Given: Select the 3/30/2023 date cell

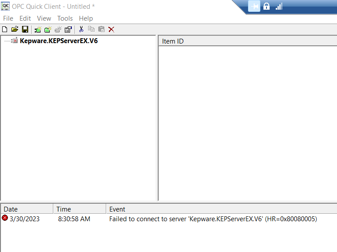Looking at the screenshot, I should click(x=25, y=219).
